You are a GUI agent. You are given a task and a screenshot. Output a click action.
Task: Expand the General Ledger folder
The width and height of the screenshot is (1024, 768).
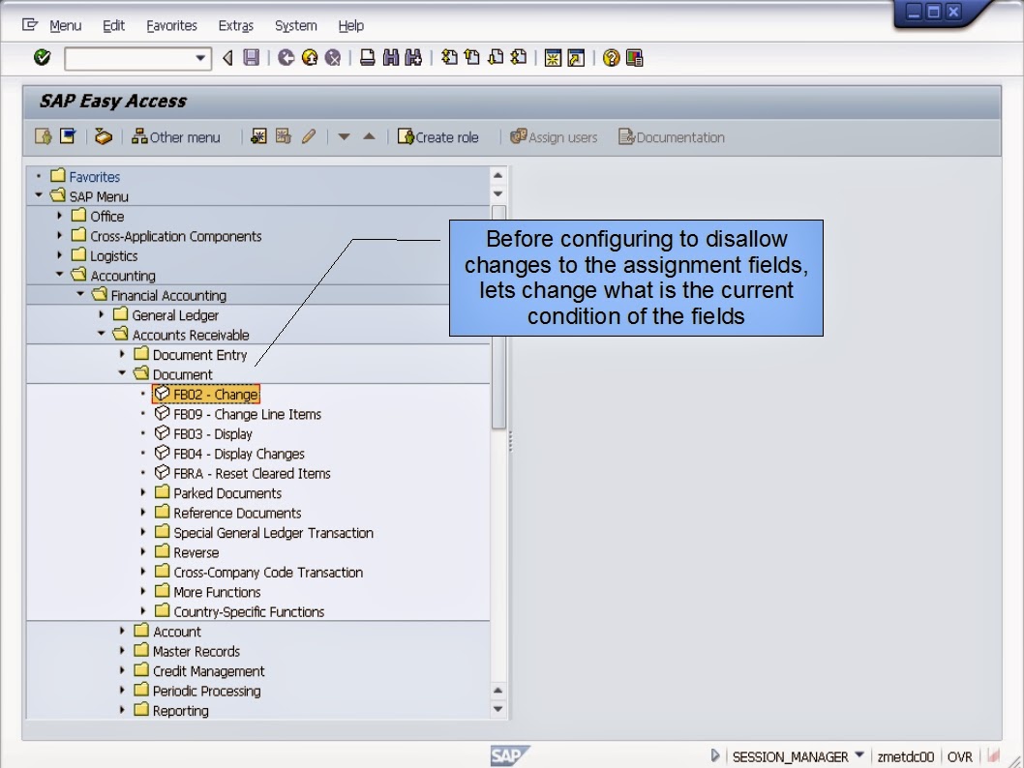coord(102,313)
